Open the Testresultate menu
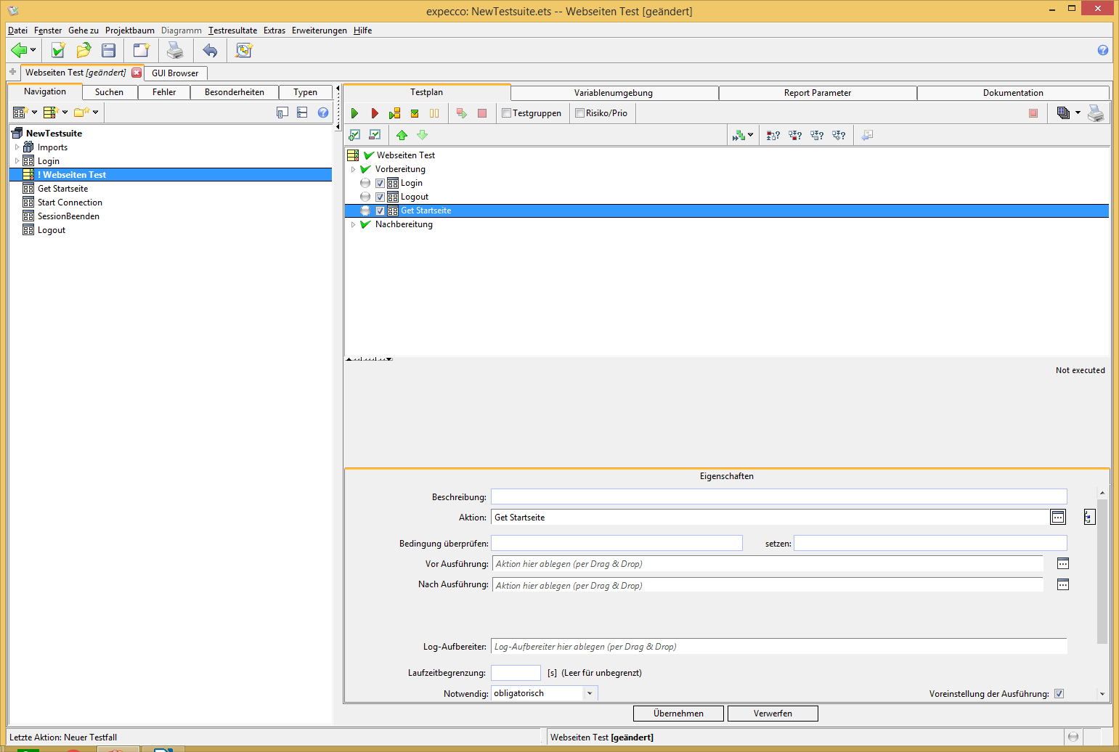 tap(232, 30)
